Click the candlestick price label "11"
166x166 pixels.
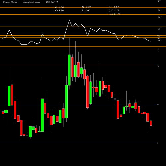click(158, 105)
